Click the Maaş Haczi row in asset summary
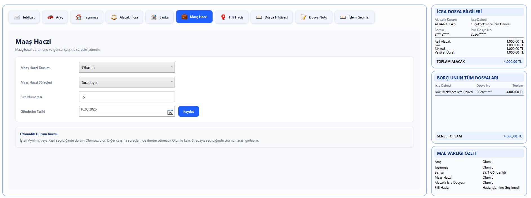Viewport: 531px width, 198px height. point(479,178)
